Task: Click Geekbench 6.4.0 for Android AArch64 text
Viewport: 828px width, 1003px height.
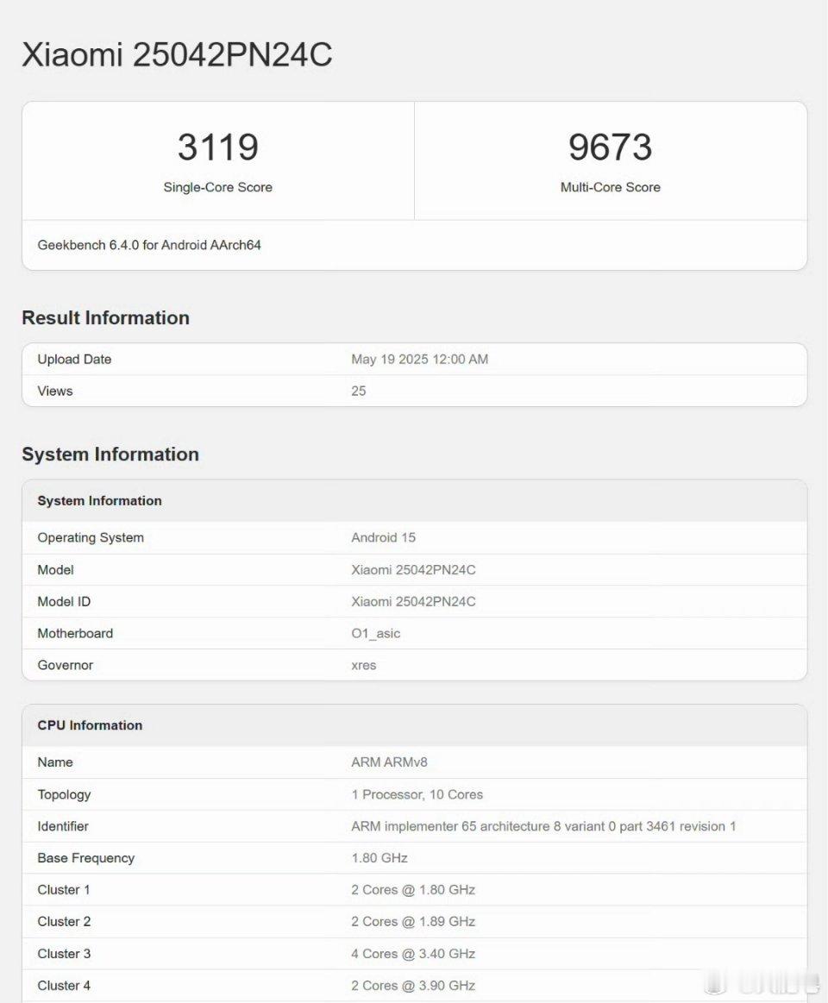Action: pos(149,245)
